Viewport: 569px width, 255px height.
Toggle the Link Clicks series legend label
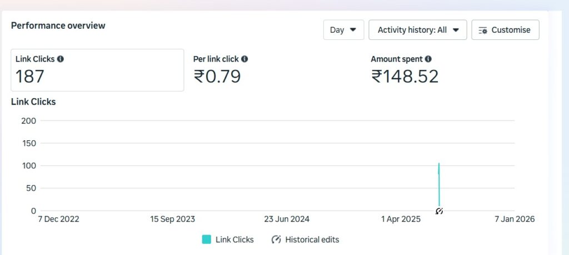pos(234,239)
